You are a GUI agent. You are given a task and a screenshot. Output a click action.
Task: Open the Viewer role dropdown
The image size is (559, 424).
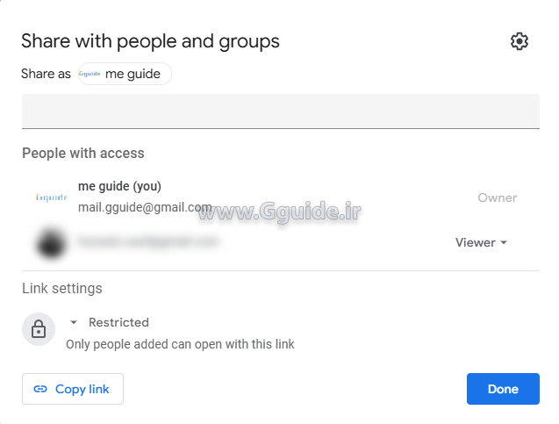(x=475, y=242)
